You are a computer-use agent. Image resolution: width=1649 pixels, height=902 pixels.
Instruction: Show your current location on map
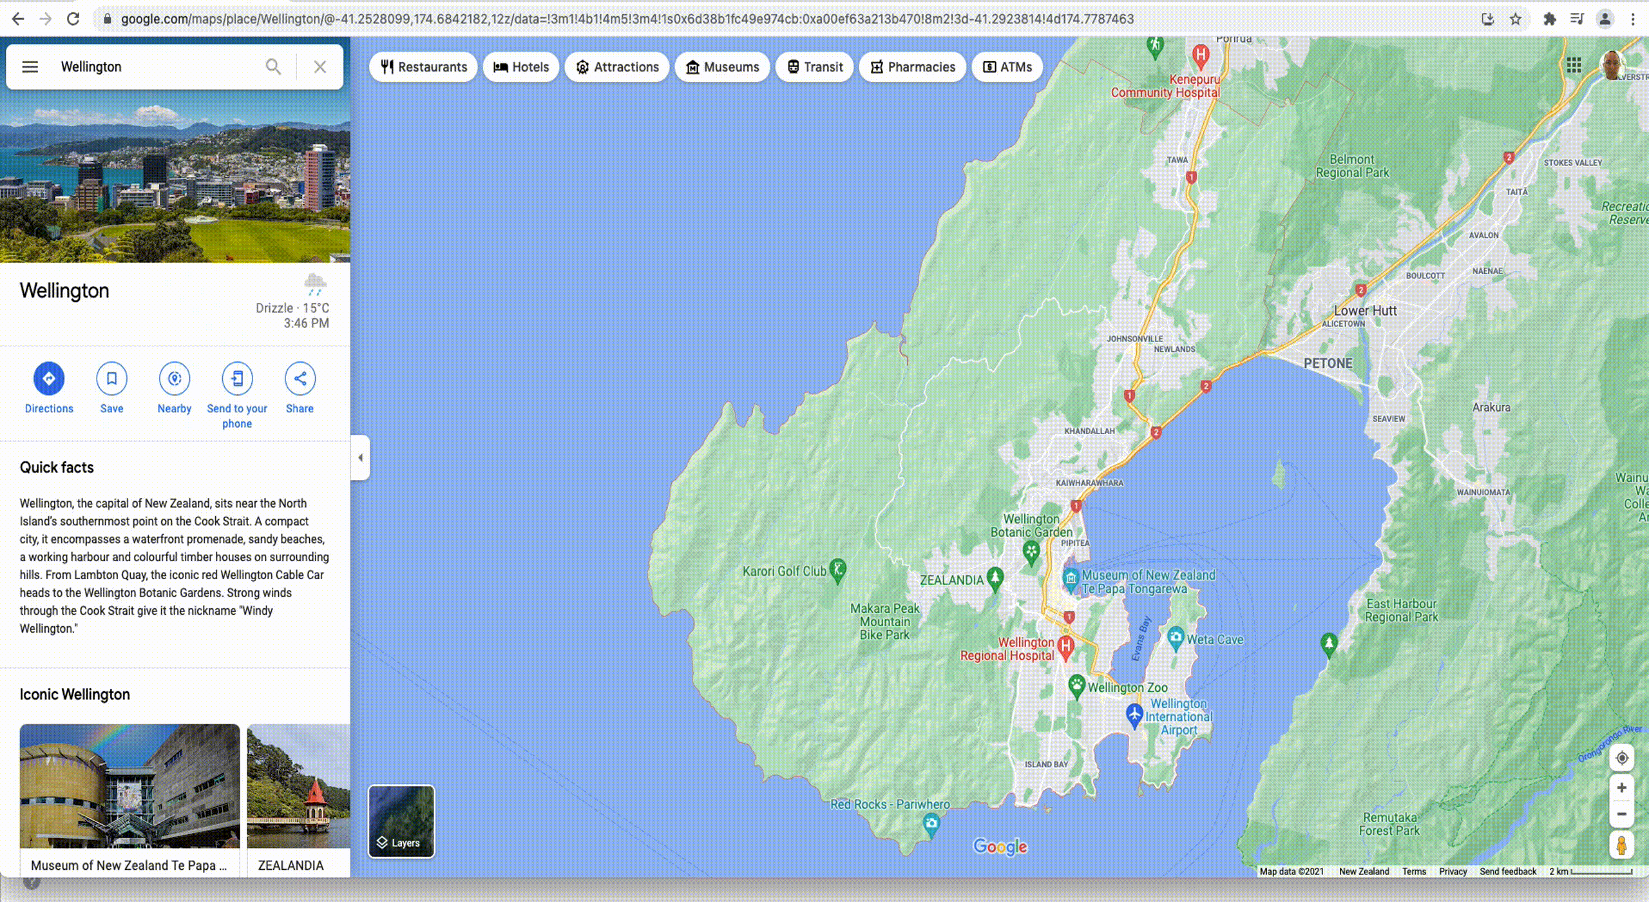tap(1621, 758)
